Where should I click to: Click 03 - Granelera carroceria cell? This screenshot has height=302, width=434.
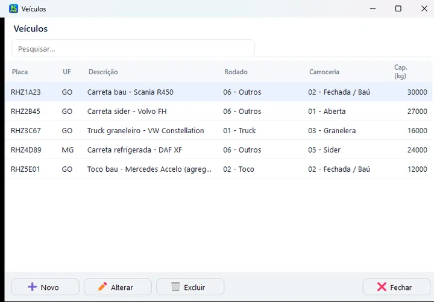tap(332, 131)
